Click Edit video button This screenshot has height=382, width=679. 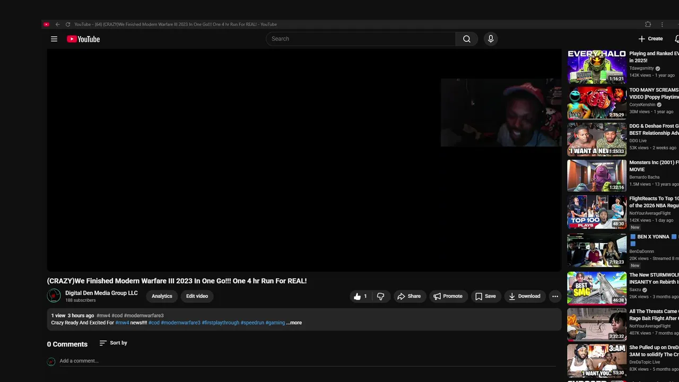tap(197, 296)
